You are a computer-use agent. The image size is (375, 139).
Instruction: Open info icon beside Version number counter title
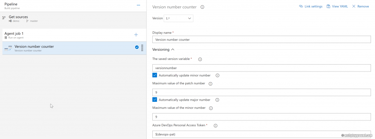[x=202, y=7]
